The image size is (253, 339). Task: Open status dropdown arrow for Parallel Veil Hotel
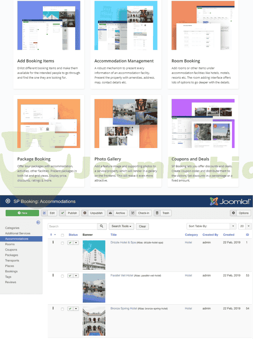coord(76,276)
